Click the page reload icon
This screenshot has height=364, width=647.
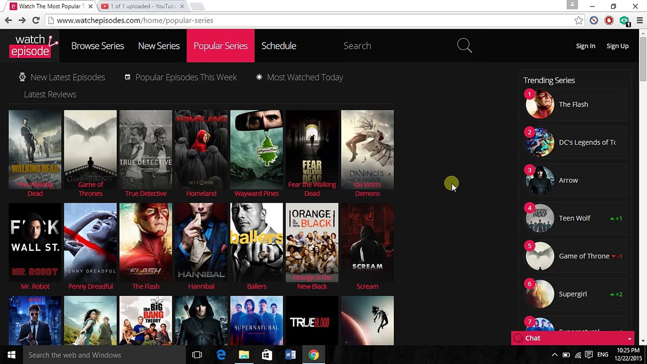click(36, 20)
